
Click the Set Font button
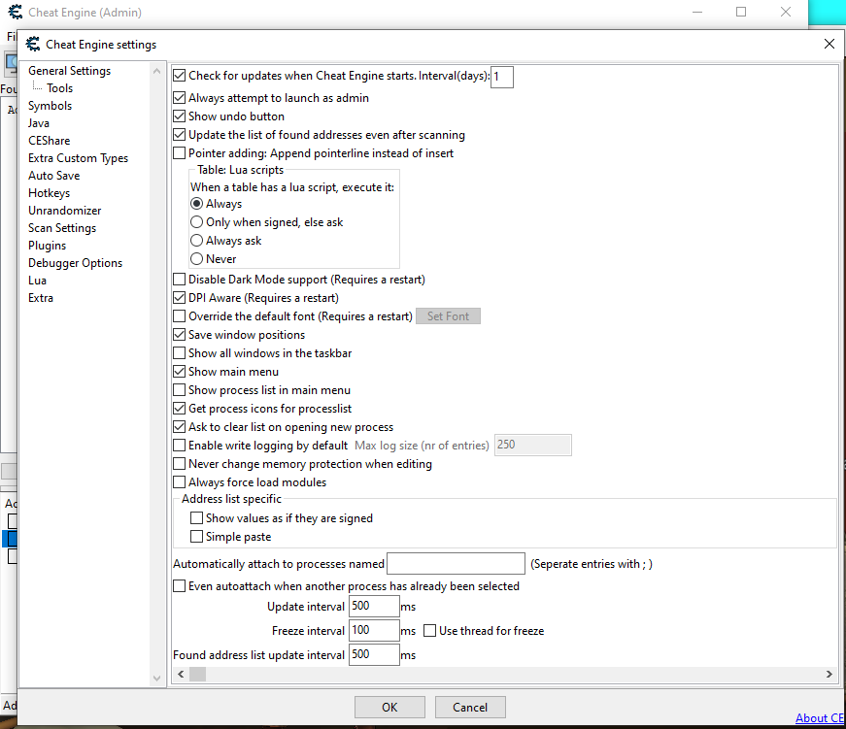(x=448, y=316)
